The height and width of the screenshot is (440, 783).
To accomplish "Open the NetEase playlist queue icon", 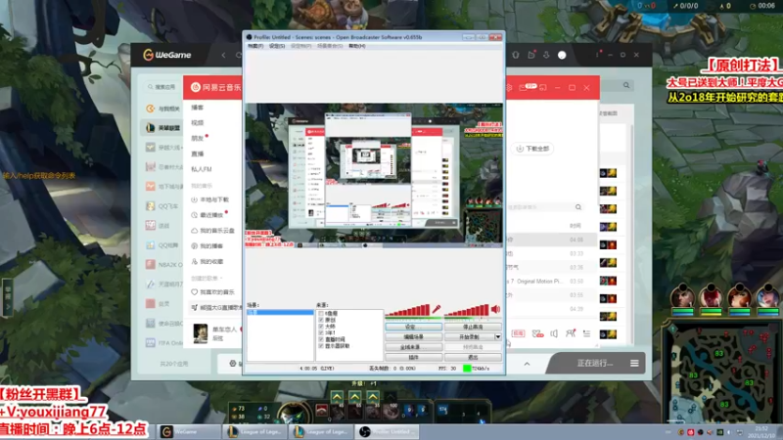I will pos(586,333).
